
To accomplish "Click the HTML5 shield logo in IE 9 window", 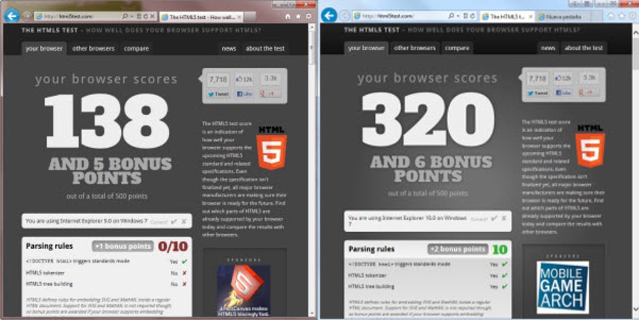I will pyautogui.click(x=271, y=148).
